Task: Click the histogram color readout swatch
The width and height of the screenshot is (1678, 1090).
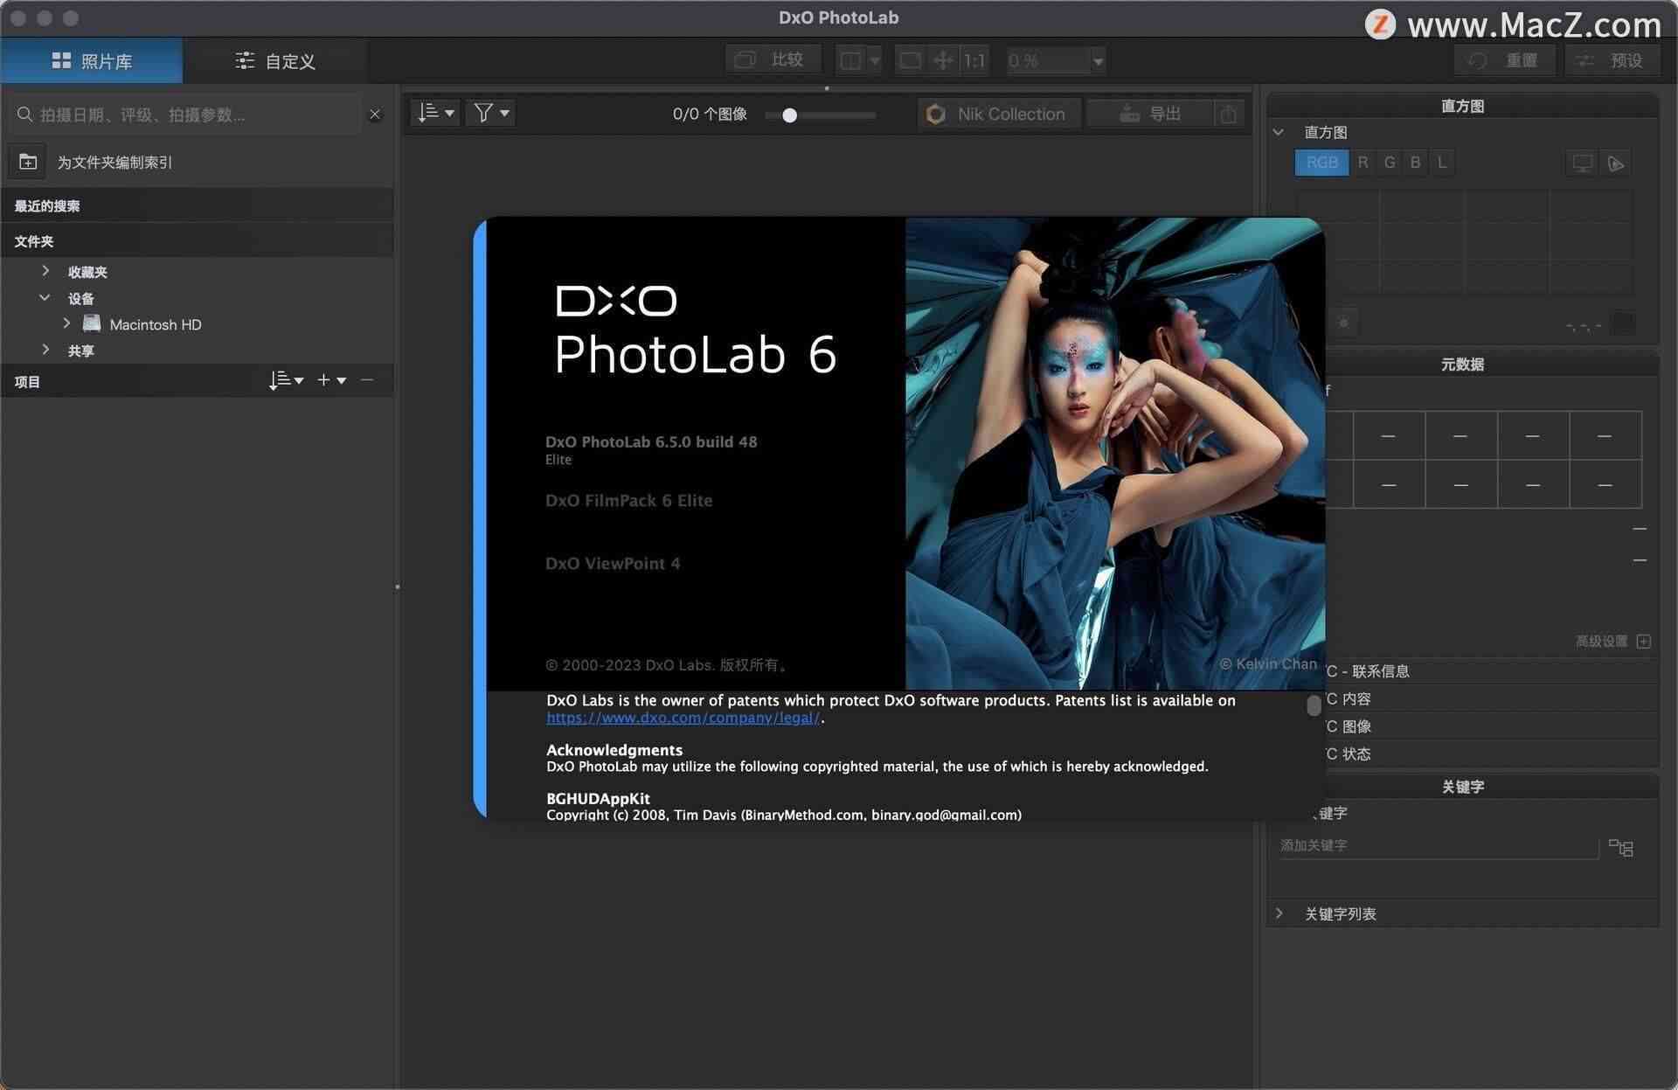Action: tap(1623, 323)
